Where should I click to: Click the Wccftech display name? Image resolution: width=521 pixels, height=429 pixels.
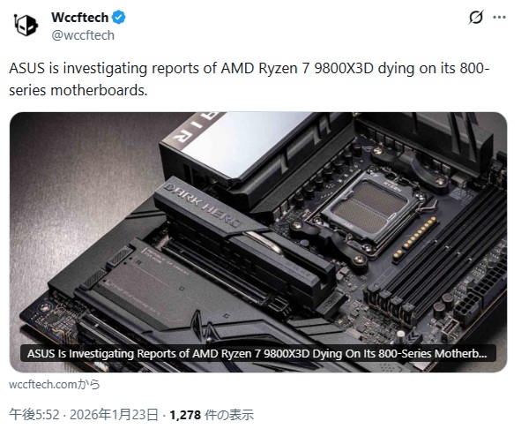pyautogui.click(x=79, y=18)
